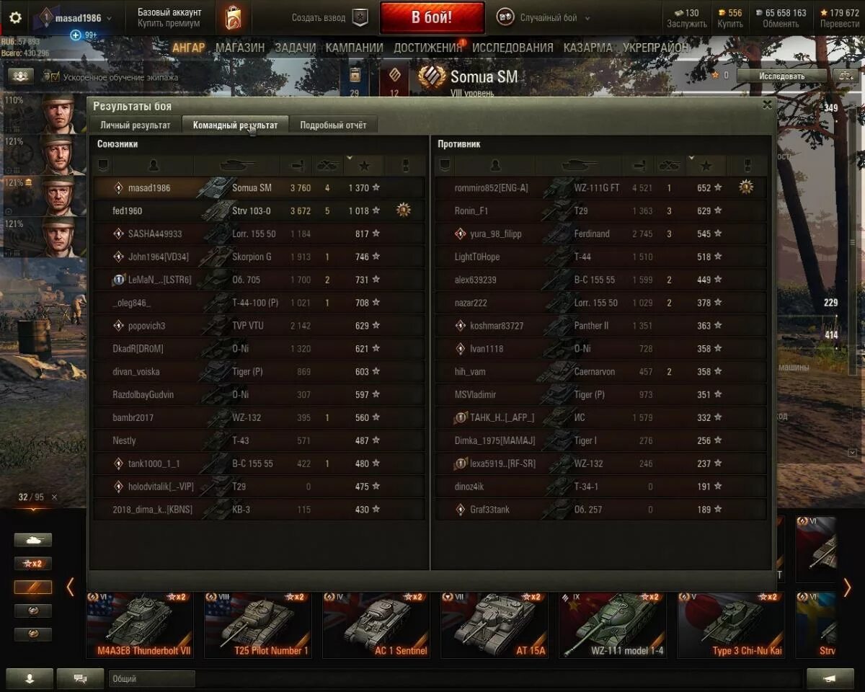The height and width of the screenshot is (692, 865).
Task: Sort enemies by damage dealt column icon
Action: pyautogui.click(x=638, y=166)
